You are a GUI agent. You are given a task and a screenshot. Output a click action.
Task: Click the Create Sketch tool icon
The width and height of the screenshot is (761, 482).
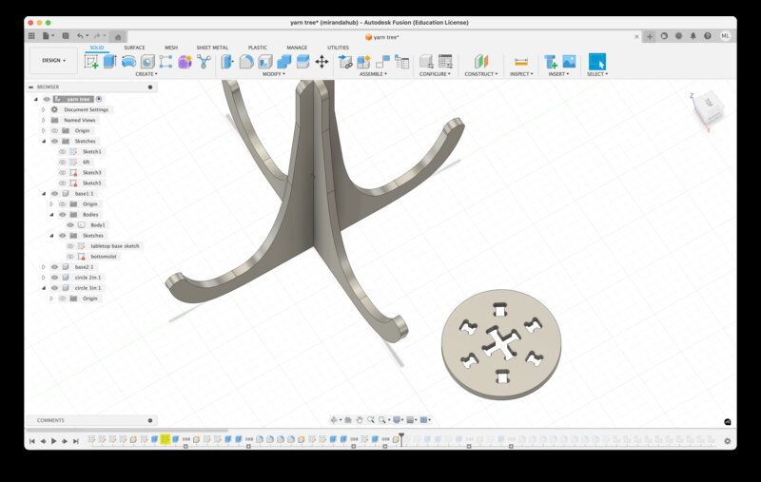tap(91, 61)
